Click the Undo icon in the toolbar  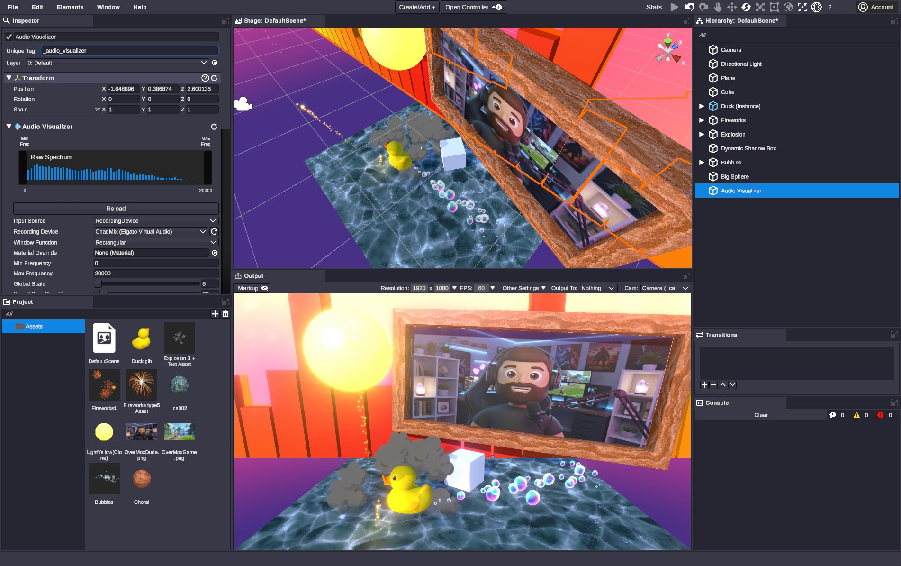tap(690, 7)
